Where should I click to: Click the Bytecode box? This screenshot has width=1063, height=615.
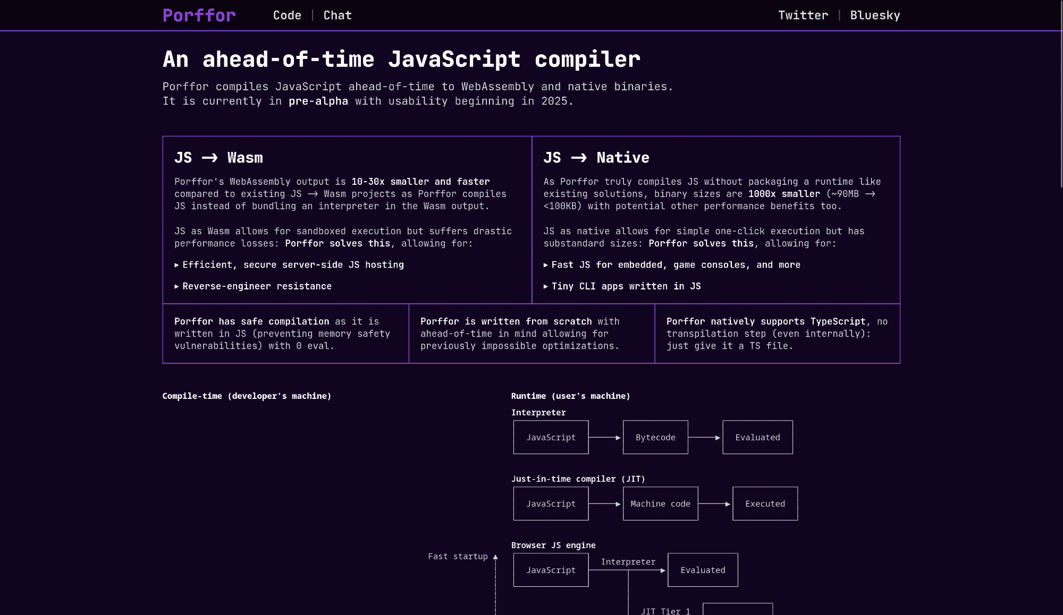coord(655,437)
